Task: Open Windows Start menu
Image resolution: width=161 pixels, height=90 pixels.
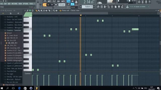Action: point(2,88)
